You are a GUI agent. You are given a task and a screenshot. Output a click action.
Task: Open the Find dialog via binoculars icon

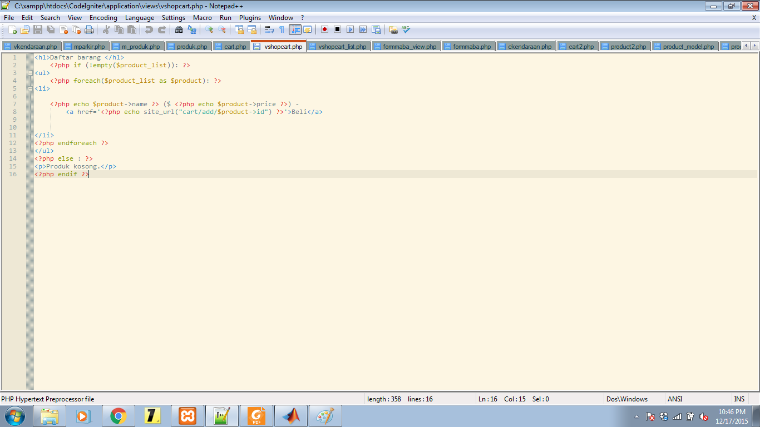(178, 29)
